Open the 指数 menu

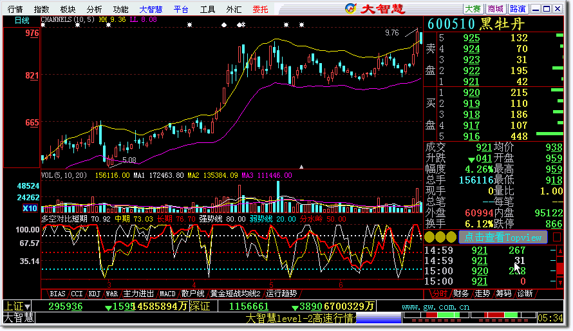[x=42, y=9]
